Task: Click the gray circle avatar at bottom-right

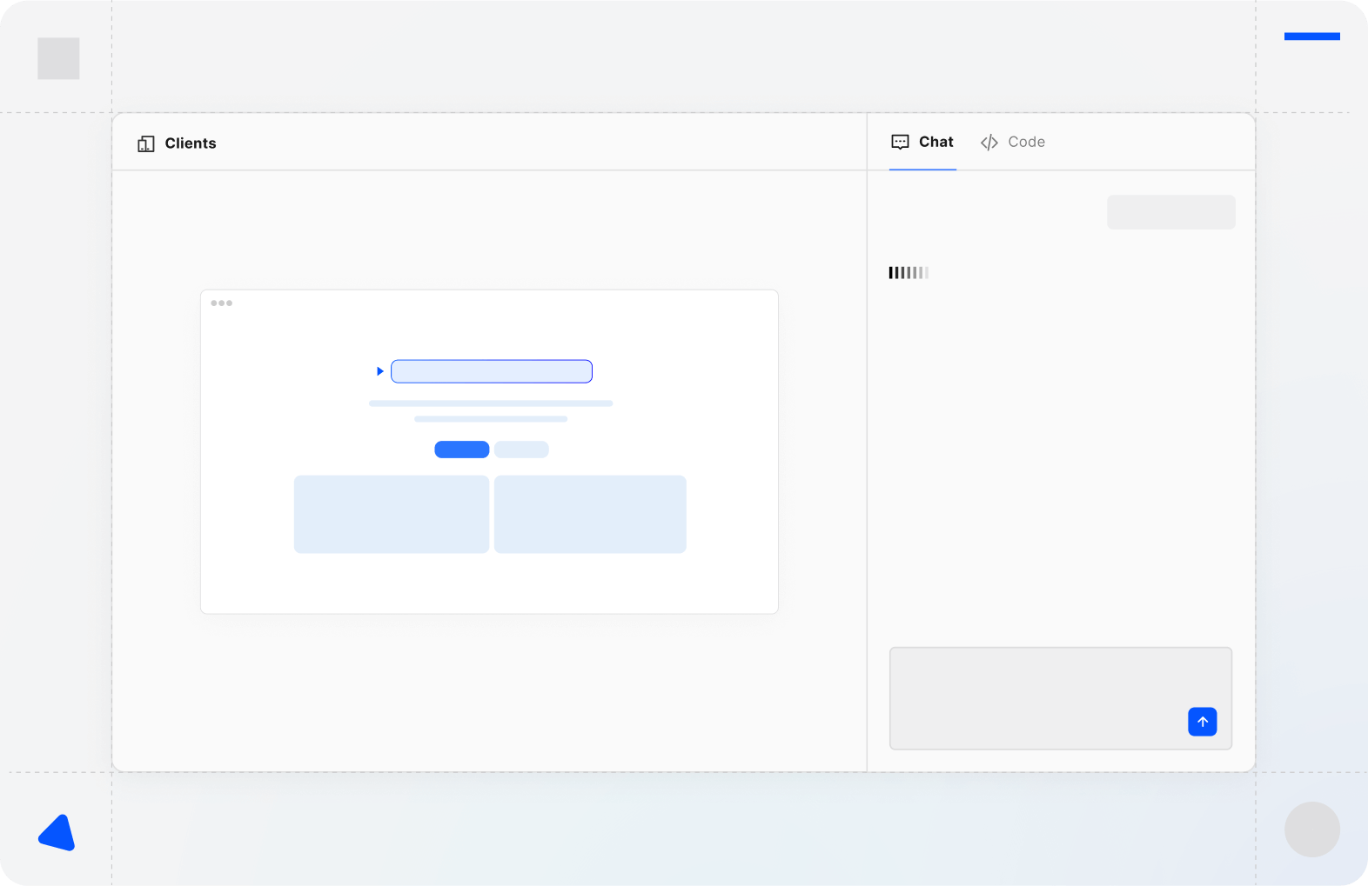Action: tap(1311, 829)
